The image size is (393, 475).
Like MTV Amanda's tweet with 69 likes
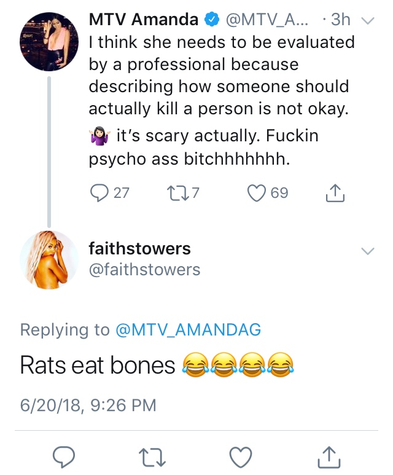point(257,193)
